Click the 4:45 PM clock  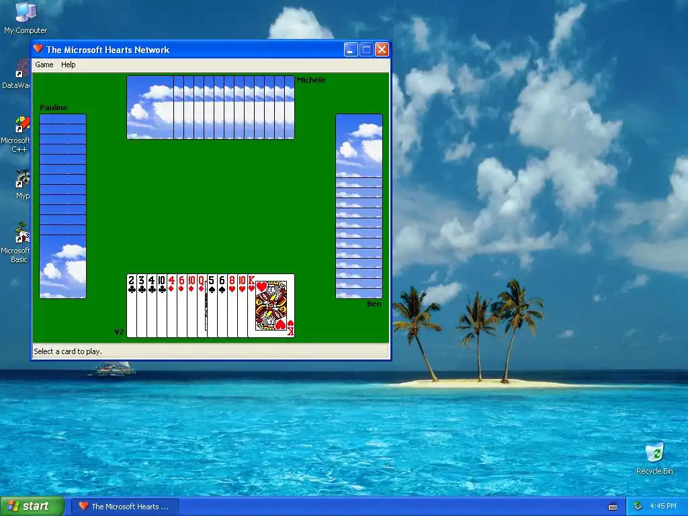663,506
